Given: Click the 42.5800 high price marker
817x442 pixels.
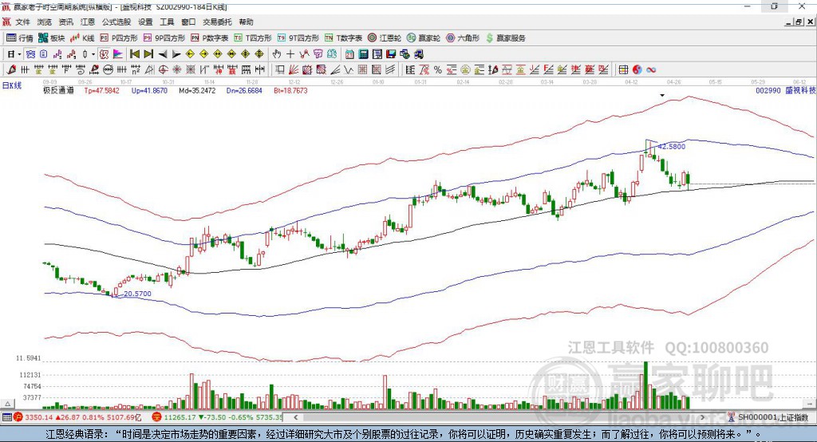Looking at the screenshot, I should tap(672, 147).
